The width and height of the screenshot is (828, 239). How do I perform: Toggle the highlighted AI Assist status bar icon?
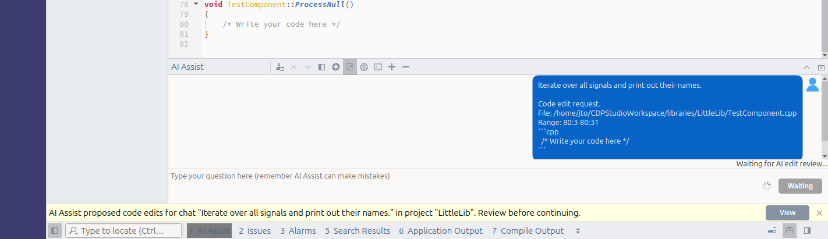pyautogui.click(x=790, y=231)
